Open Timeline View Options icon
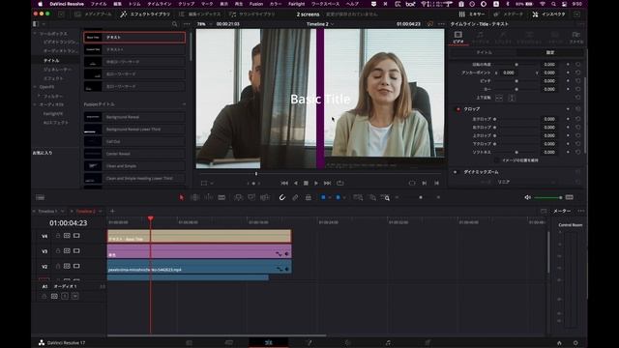Screen dimensions: 619x348 [41, 197]
